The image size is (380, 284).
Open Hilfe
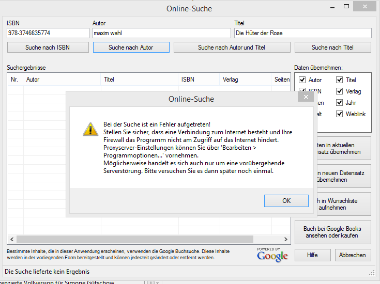coord(312,255)
